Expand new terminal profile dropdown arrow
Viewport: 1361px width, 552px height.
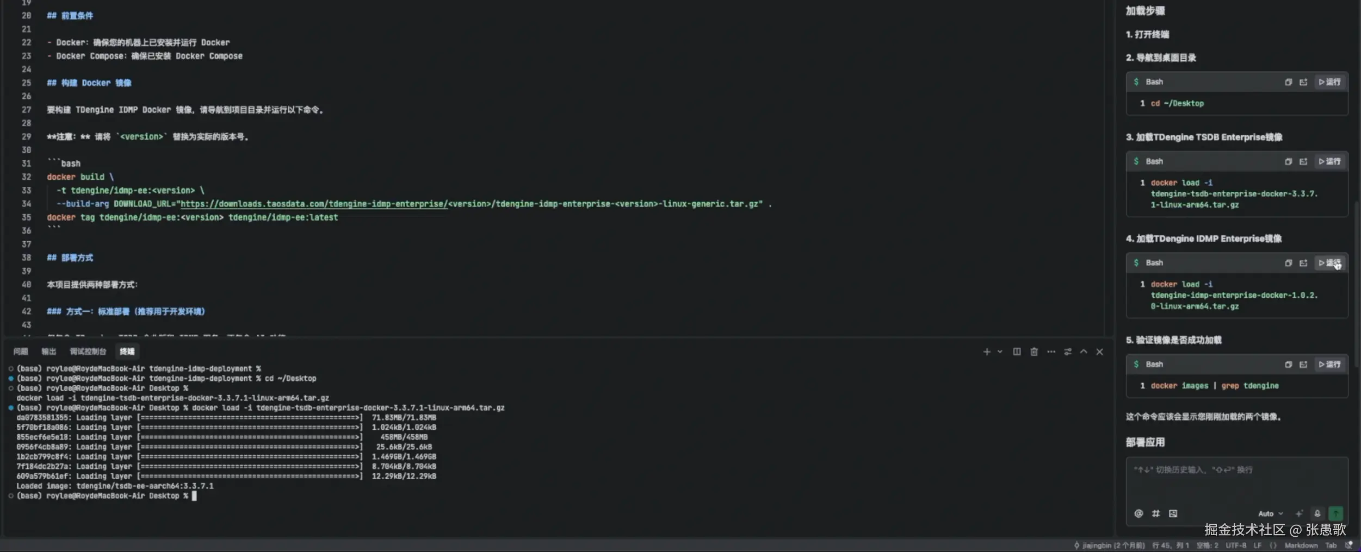pos(1000,352)
